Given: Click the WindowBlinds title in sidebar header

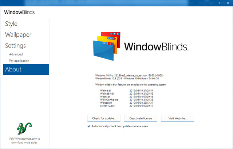Looking at the screenshot, I should coord(20,12).
